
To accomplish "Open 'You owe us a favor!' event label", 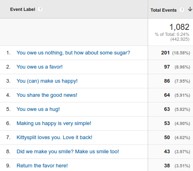I will (x=40, y=67).
